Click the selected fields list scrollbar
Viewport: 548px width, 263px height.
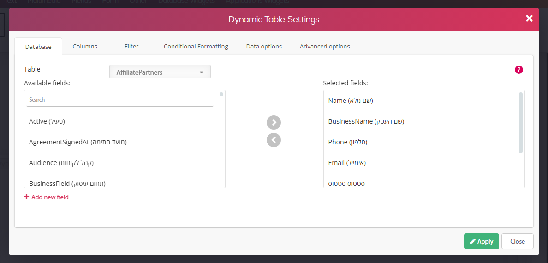521,123
